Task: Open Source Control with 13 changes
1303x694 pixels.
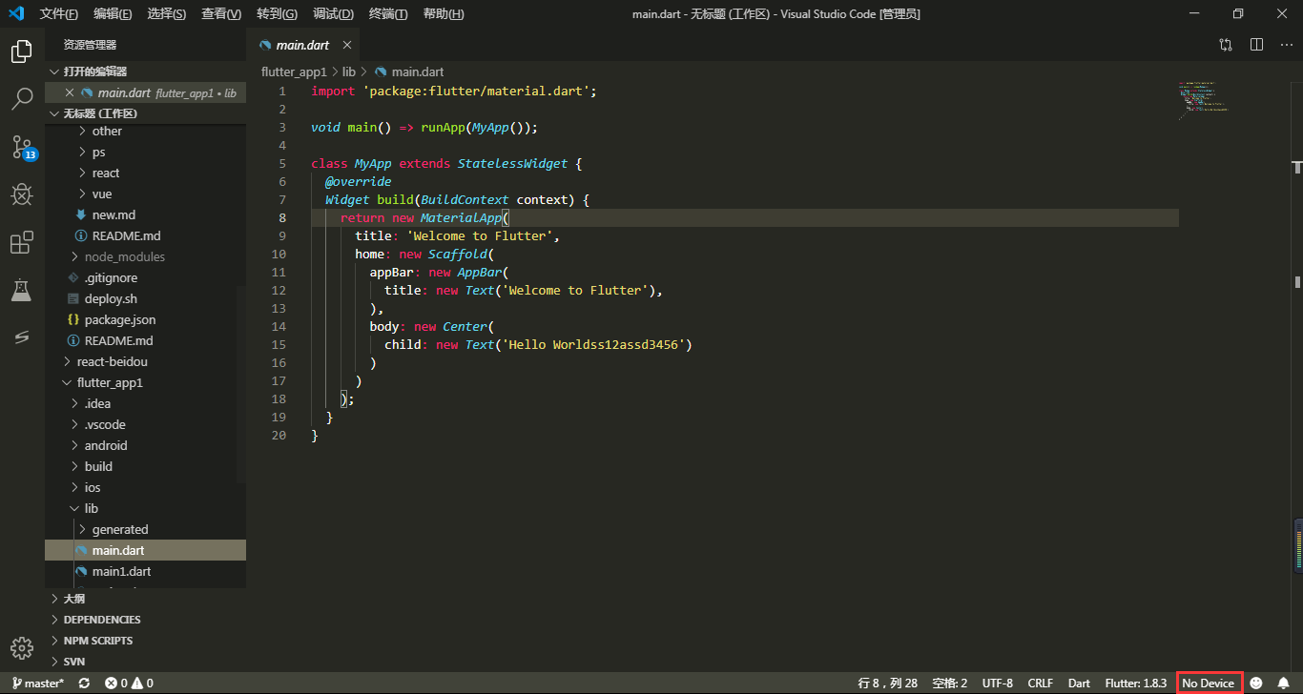Action: point(22,147)
